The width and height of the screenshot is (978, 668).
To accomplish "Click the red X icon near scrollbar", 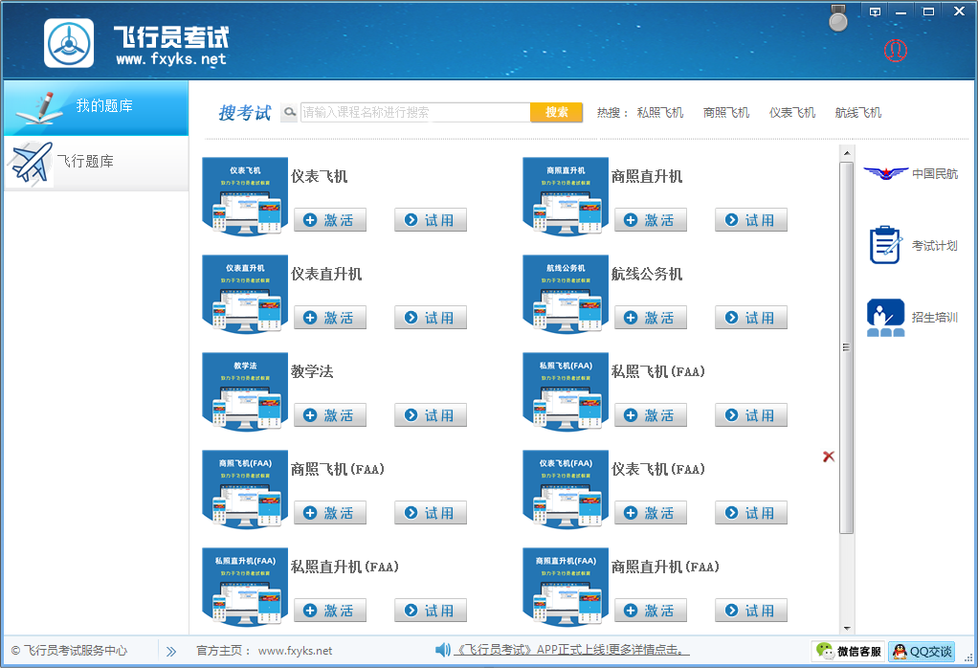I will pos(829,456).
